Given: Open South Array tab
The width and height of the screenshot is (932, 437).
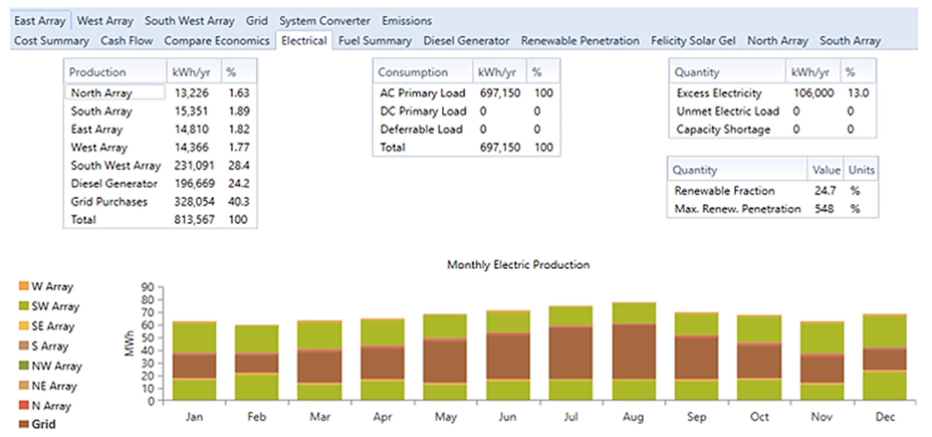Looking at the screenshot, I should [850, 41].
